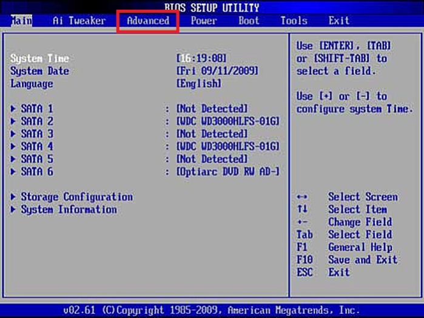
Task: Change the Language value English
Action: [199, 84]
